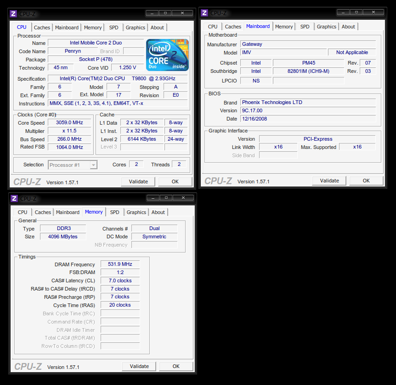Click the x 11.5 multiplier value

[x=69, y=131]
